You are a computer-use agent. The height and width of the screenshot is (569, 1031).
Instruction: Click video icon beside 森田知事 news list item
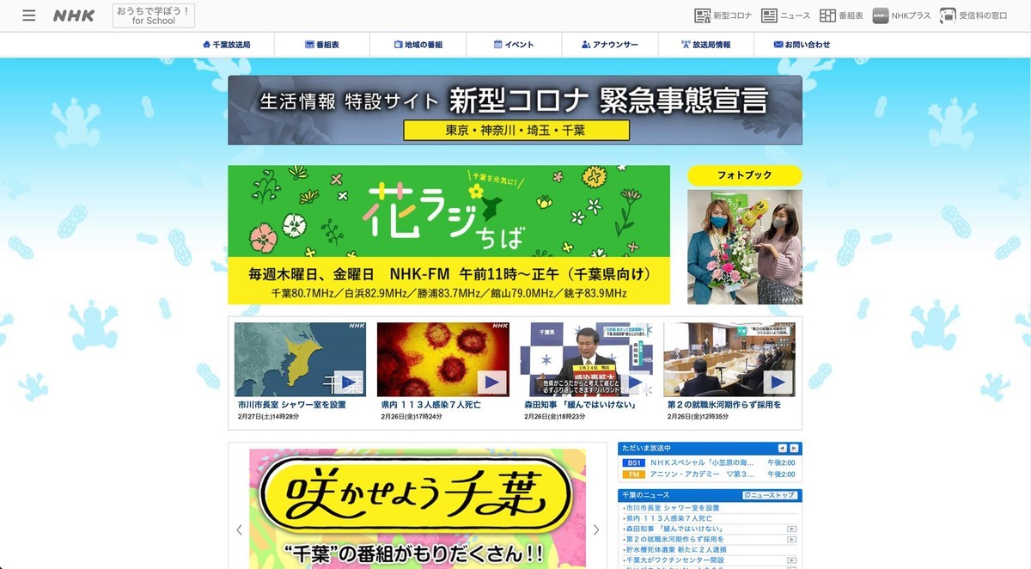point(792,529)
